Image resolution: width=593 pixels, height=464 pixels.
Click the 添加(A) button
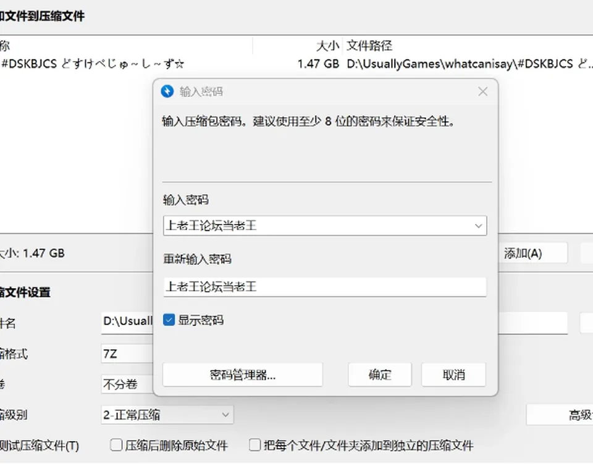(532, 253)
